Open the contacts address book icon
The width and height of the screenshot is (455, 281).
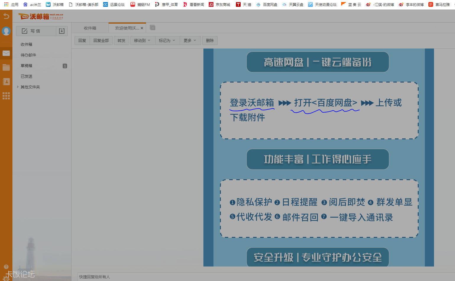click(6, 82)
